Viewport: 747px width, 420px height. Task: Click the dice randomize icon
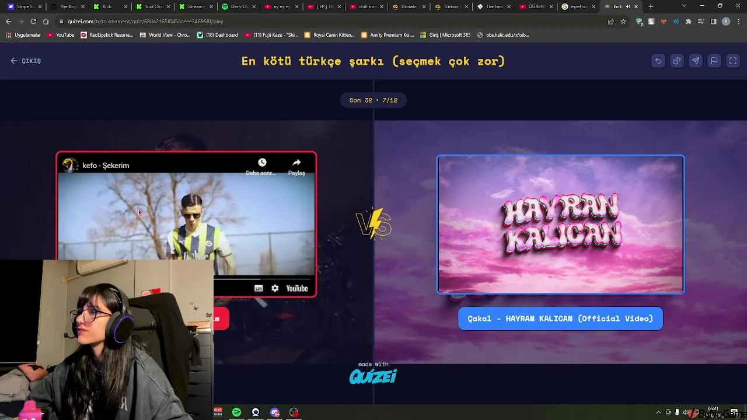tap(677, 61)
